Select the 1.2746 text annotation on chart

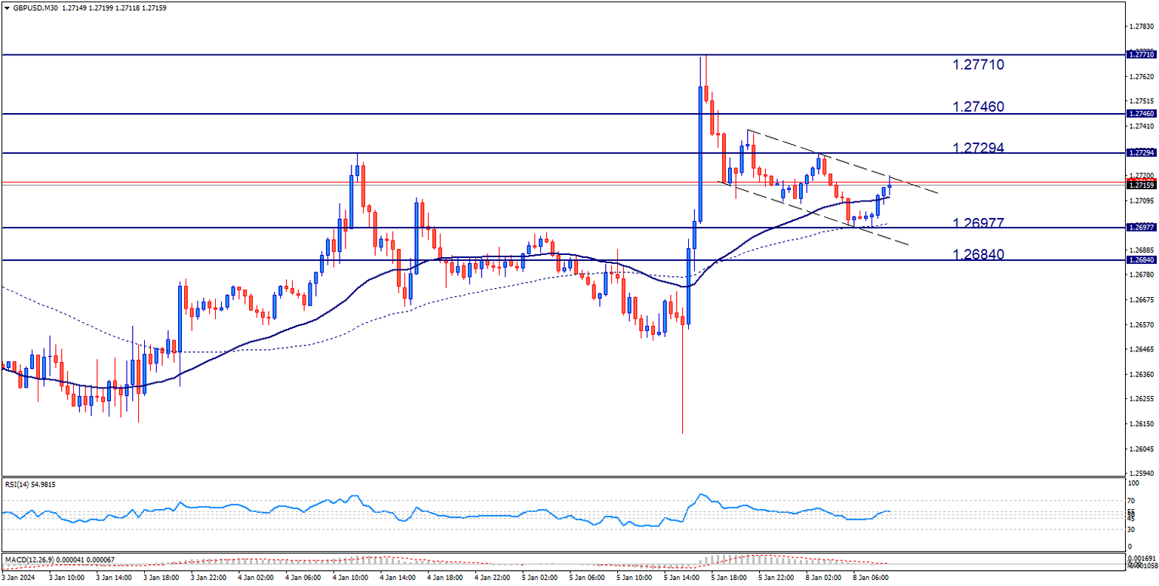click(977, 106)
